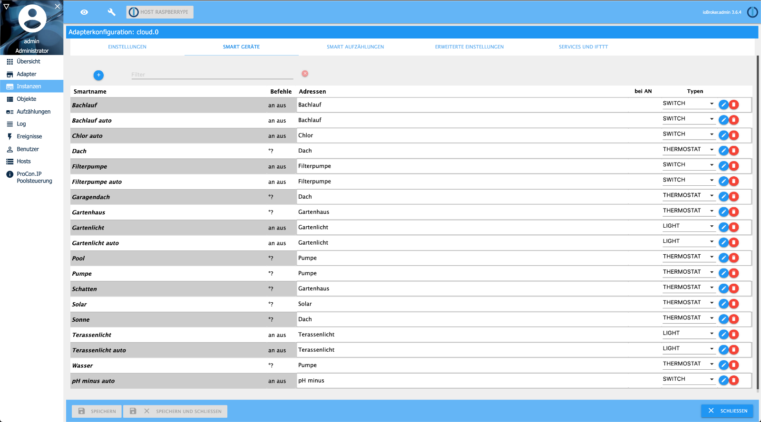
Task: Open the type dropdown for Gartenlicht
Action: point(689,226)
